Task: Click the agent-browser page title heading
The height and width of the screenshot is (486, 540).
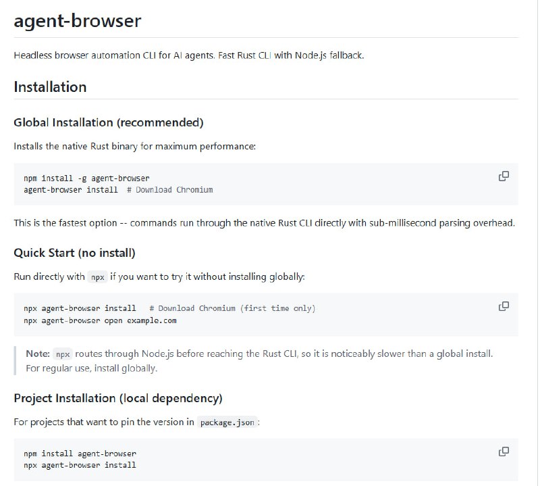Action: click(77, 20)
